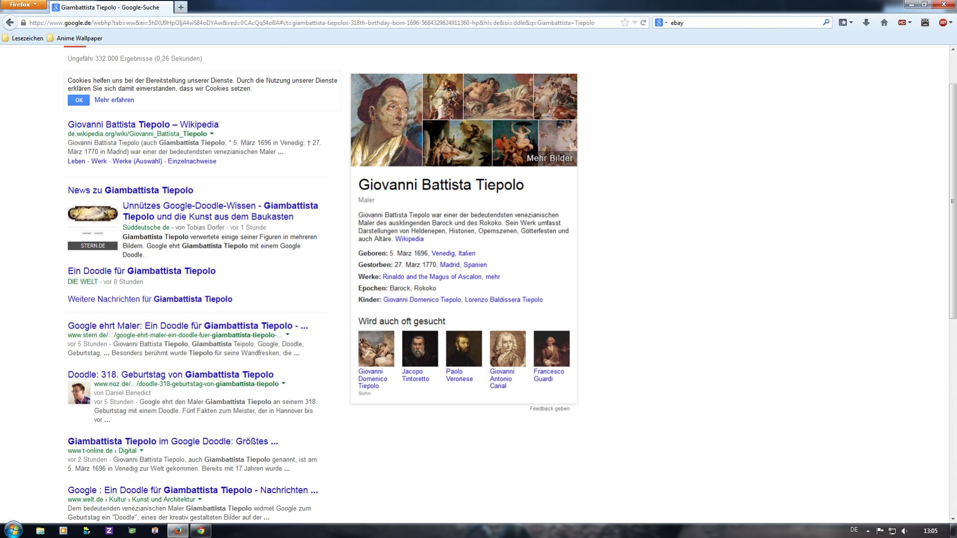Click the Mehr erfahren link
Screen dimensions: 957x538
point(114,100)
